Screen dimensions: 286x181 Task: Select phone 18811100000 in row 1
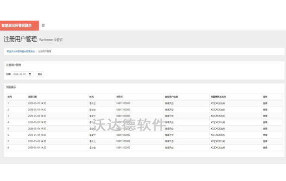tap(123, 103)
